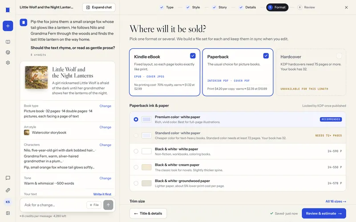Select Black & white groundwood paper radio

[x=136, y=183]
